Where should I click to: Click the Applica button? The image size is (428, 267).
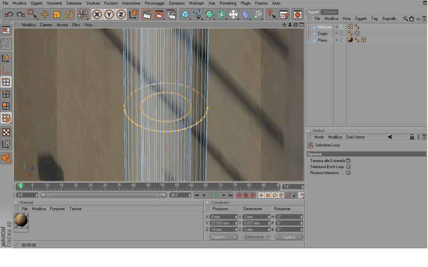[x=289, y=237]
